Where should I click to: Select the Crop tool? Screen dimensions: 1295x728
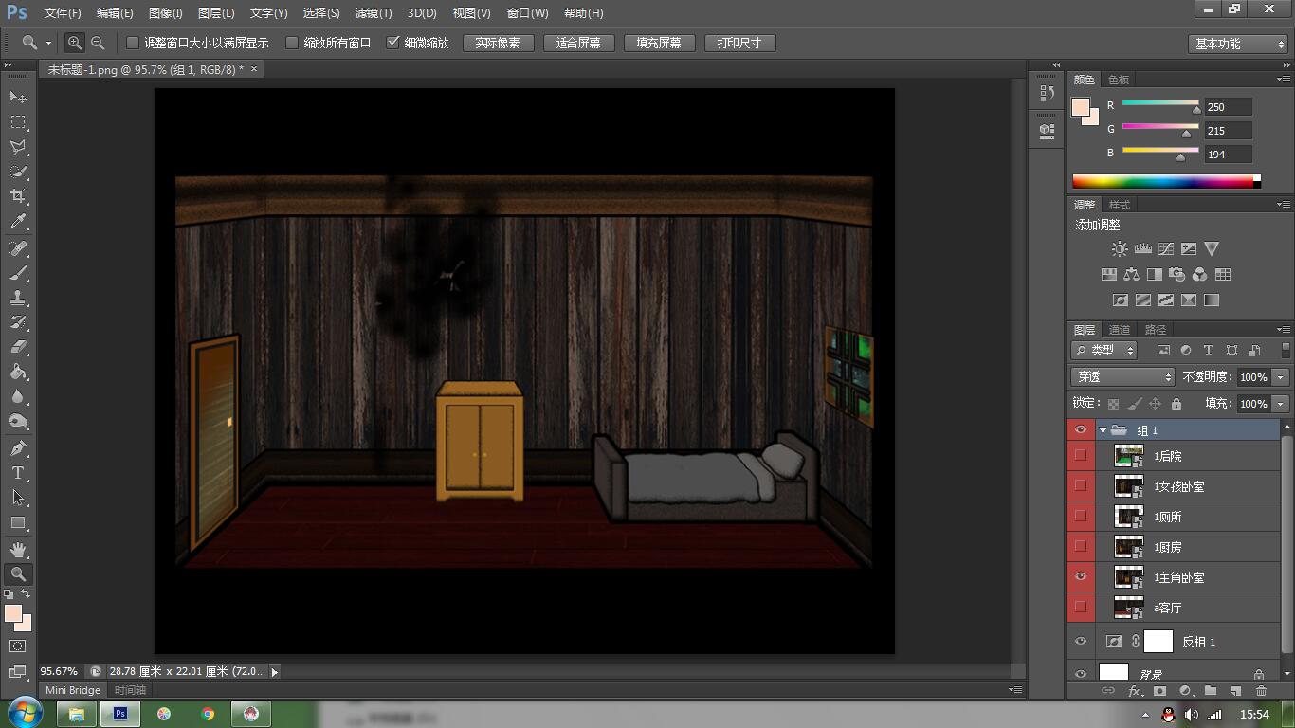point(18,196)
